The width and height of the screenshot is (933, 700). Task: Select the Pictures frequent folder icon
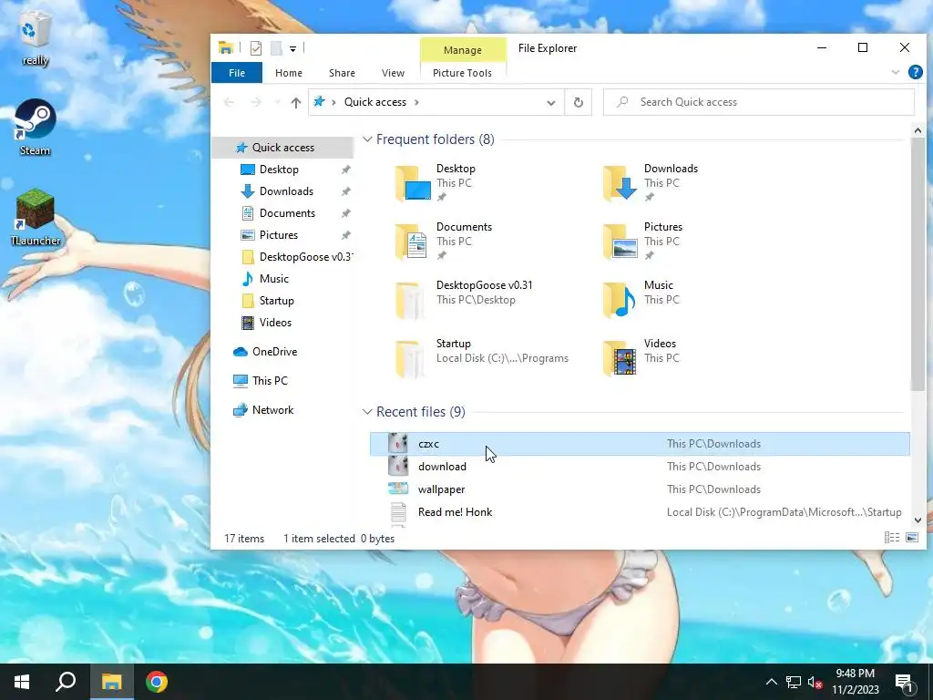[x=620, y=242]
